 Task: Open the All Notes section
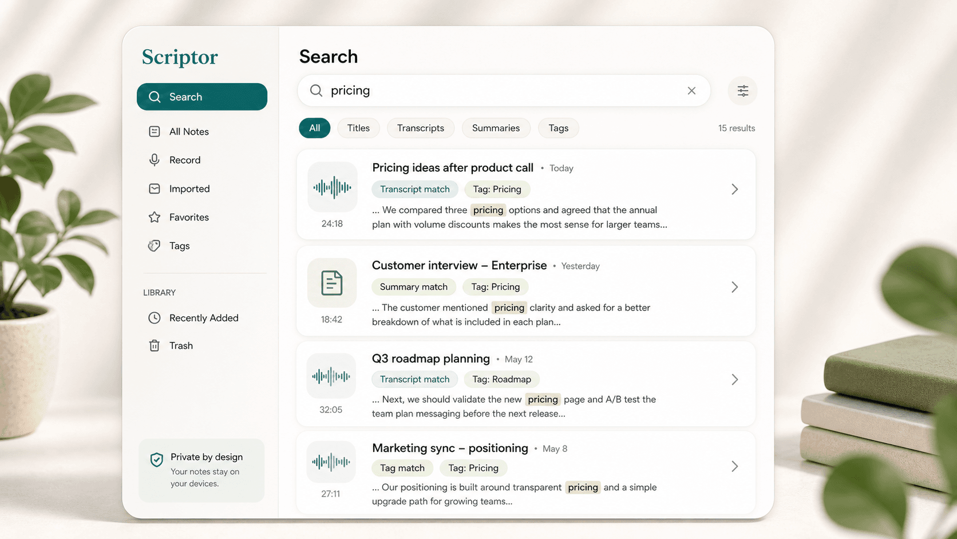[x=201, y=132]
